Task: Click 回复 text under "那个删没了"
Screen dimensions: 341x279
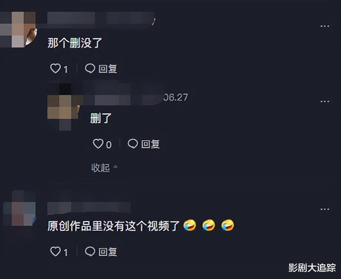Action: click(x=108, y=69)
